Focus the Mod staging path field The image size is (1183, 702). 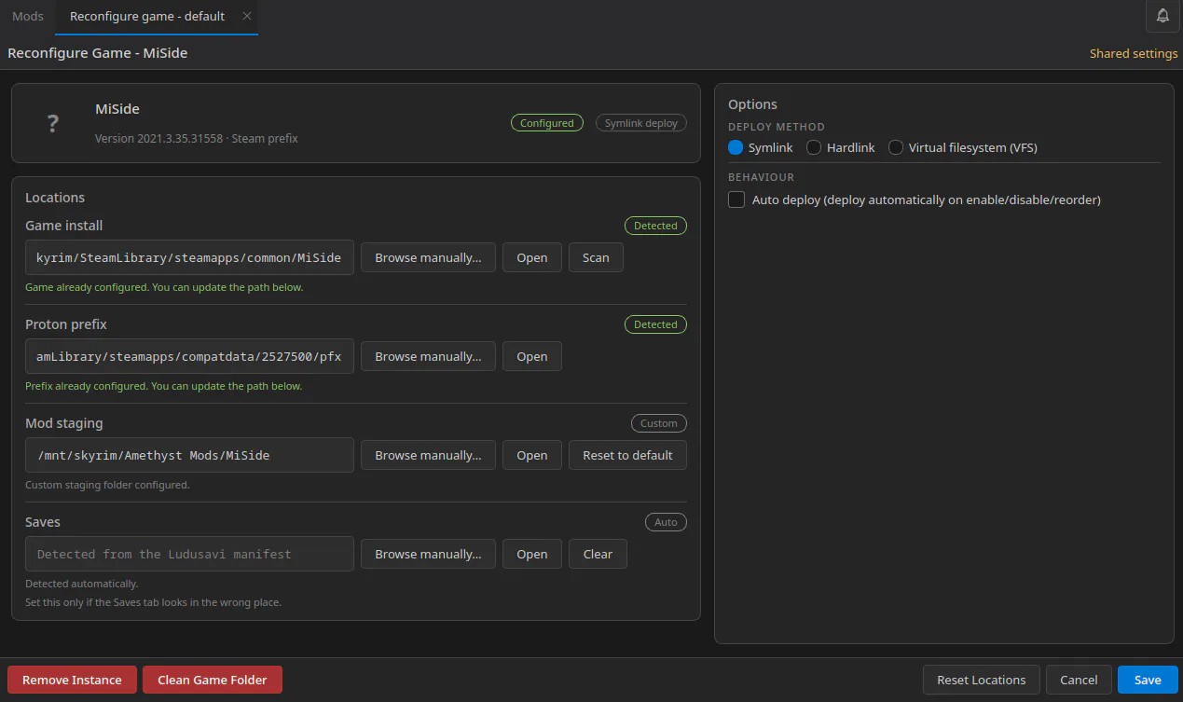(189, 455)
